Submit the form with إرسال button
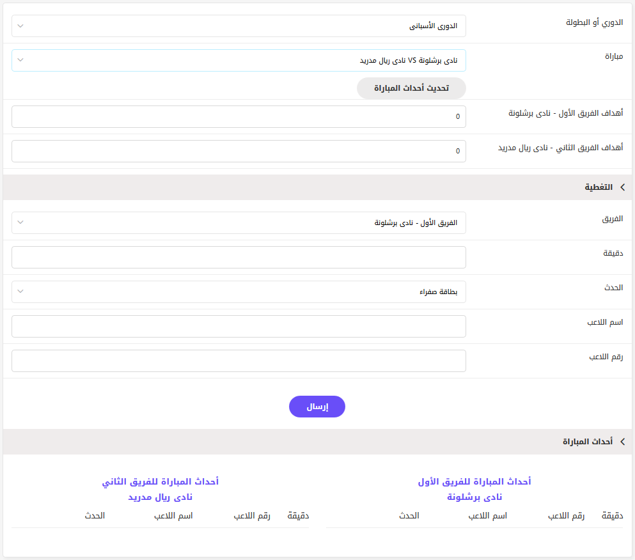635x560 pixels. click(x=317, y=407)
